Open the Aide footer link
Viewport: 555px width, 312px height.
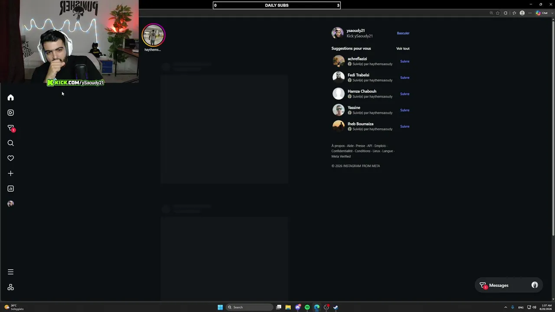click(350, 146)
